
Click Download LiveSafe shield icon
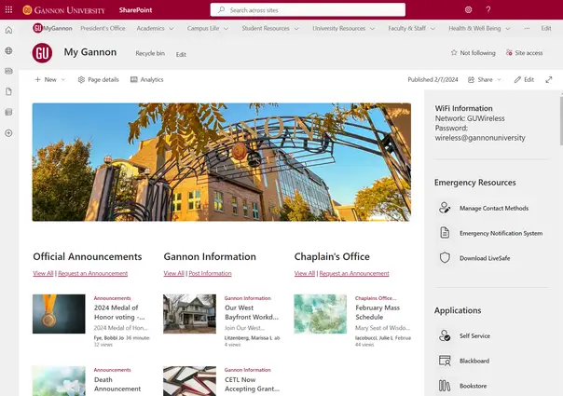pyautogui.click(x=445, y=258)
